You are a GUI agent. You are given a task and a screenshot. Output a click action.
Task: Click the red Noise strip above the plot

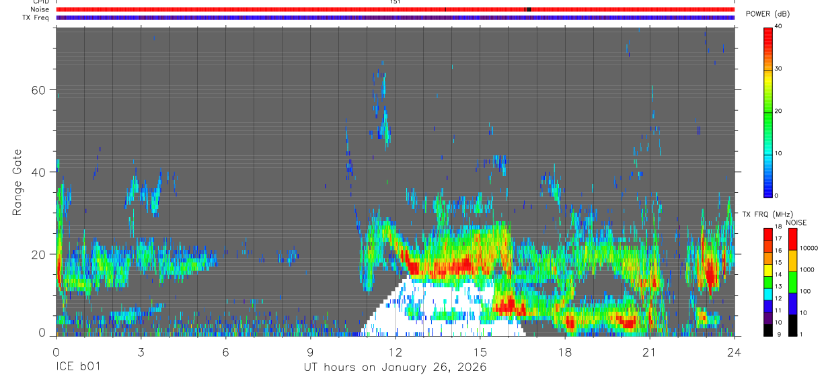click(395, 9)
